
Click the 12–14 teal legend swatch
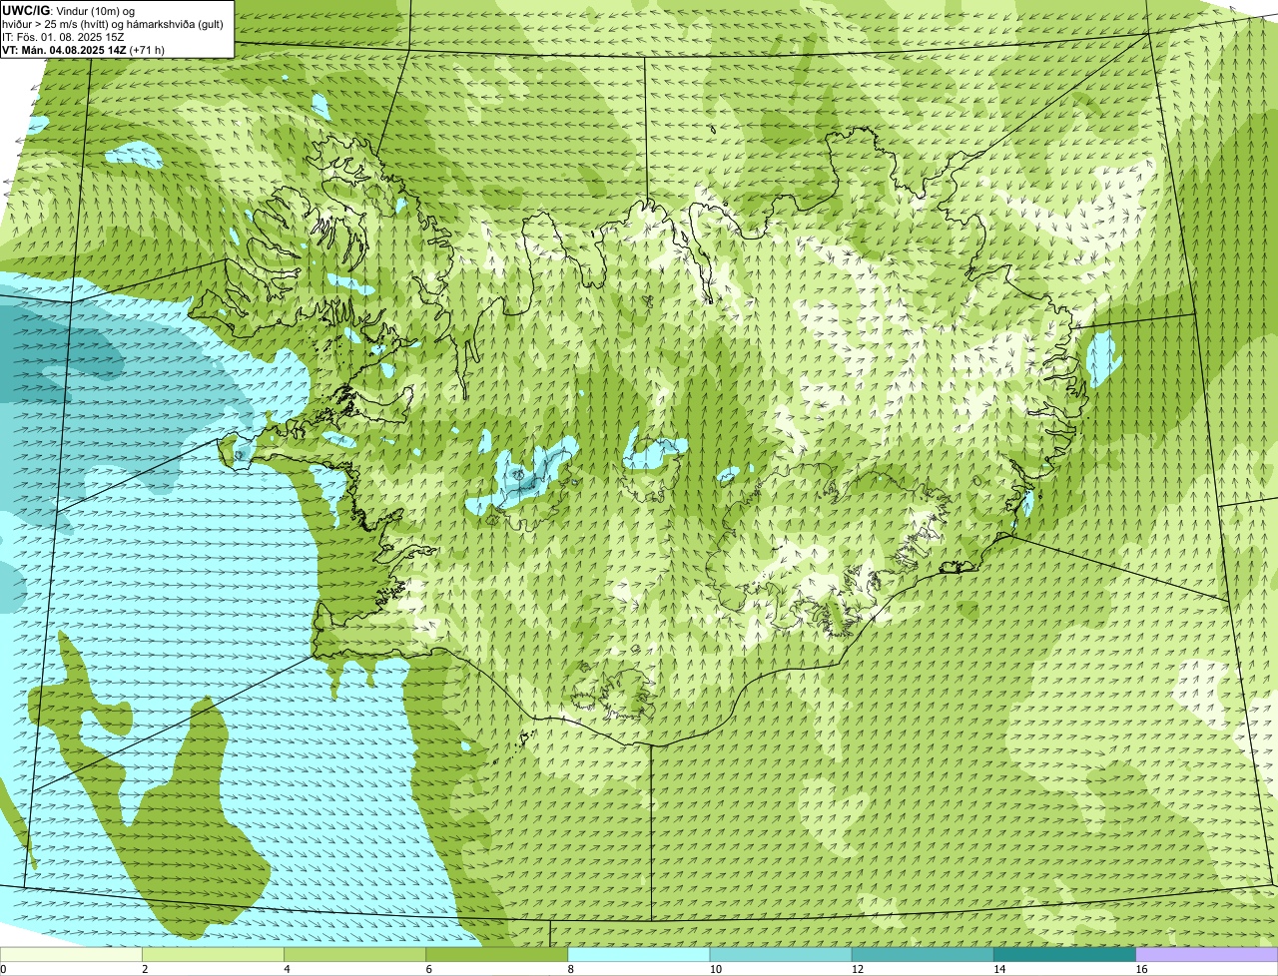924,955
